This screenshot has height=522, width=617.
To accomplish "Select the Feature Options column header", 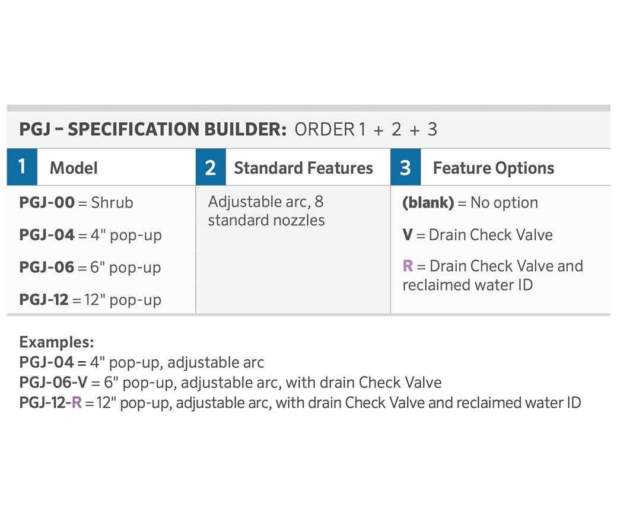I will click(x=493, y=168).
